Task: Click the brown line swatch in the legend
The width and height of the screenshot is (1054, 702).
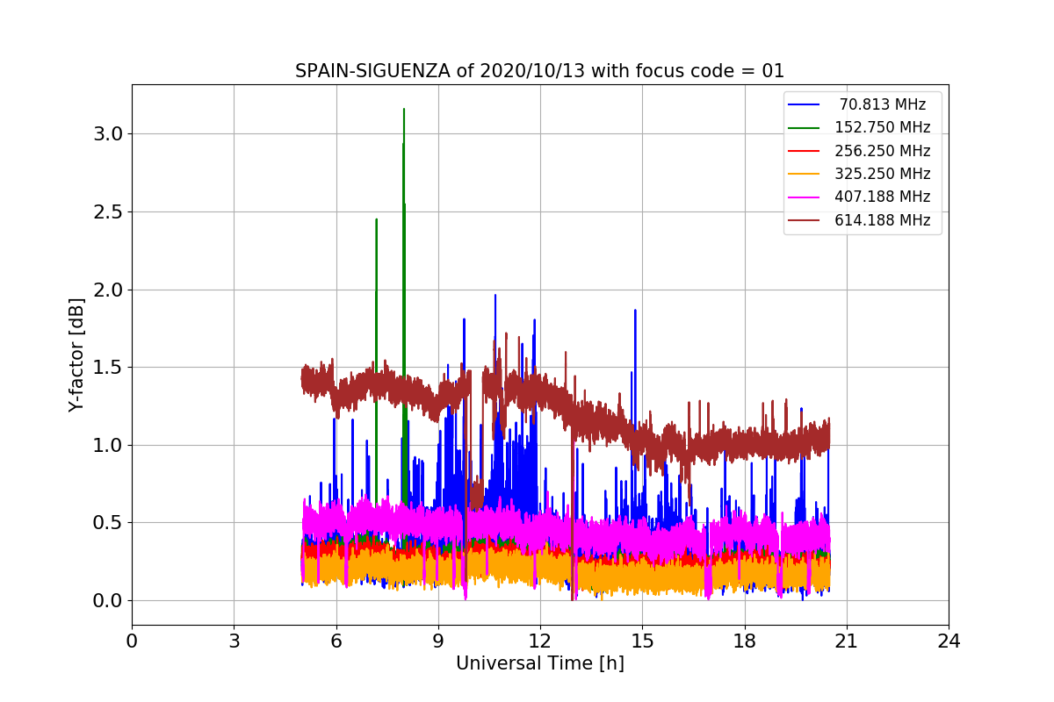Action: [805, 220]
